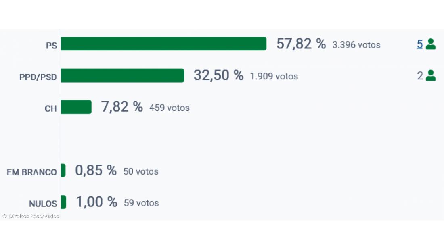The width and height of the screenshot is (444, 250).
Task: Select the CH party label
Action: pos(50,109)
